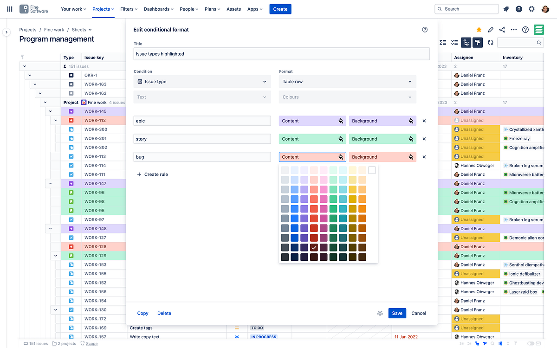Toggle the star favorite icon
The width and height of the screenshot is (557, 348).
(x=479, y=29)
